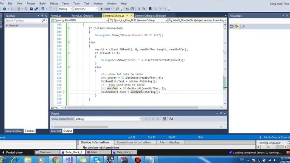This screenshot has width=290, height=163.
Task: Click the Property Pages wrench icon
Action: (x=243, y=26)
